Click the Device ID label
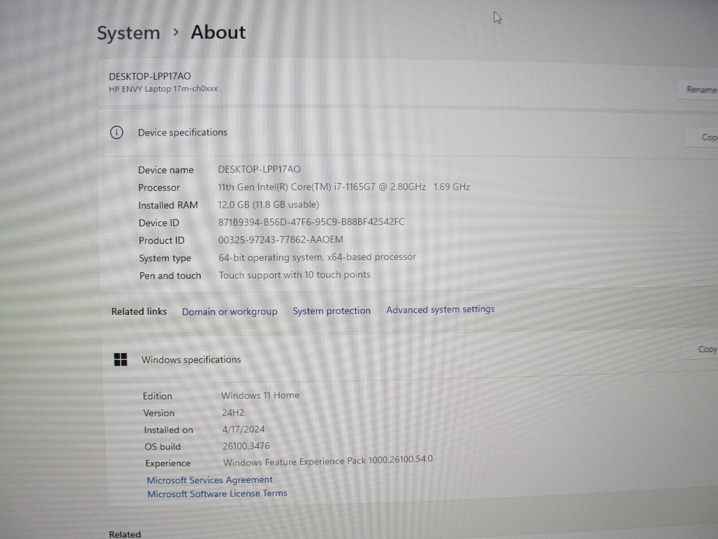 click(x=159, y=223)
